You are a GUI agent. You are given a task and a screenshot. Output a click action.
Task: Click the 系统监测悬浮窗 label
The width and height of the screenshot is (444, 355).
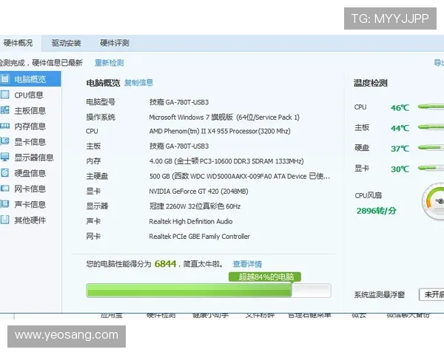click(379, 294)
